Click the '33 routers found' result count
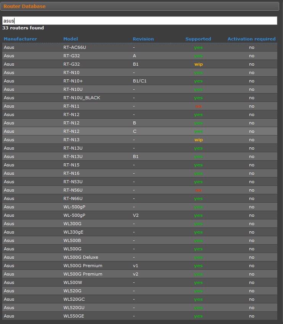The height and width of the screenshot is (324, 283). pyautogui.click(x=23, y=28)
